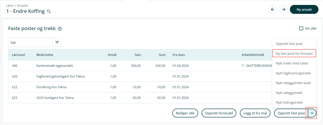Click the Rediger alle button

coord(185,113)
